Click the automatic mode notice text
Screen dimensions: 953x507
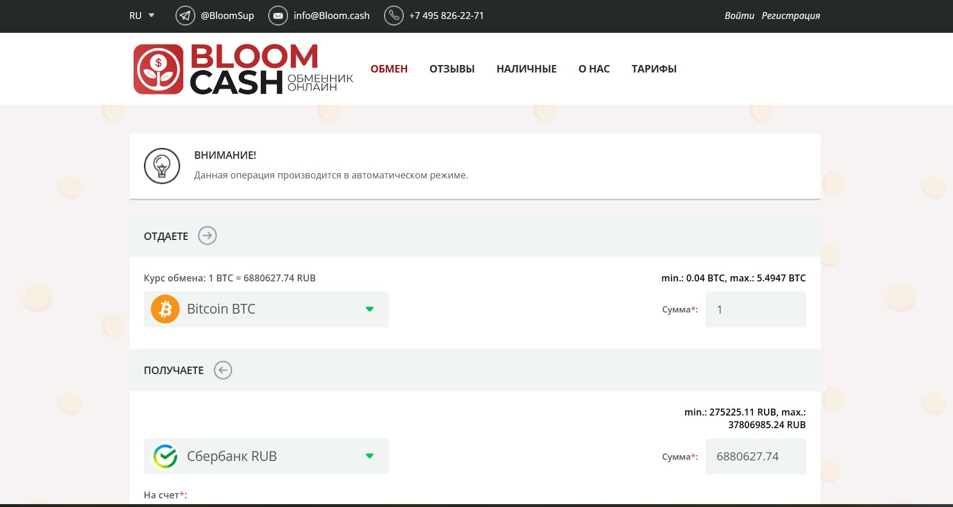click(x=331, y=175)
